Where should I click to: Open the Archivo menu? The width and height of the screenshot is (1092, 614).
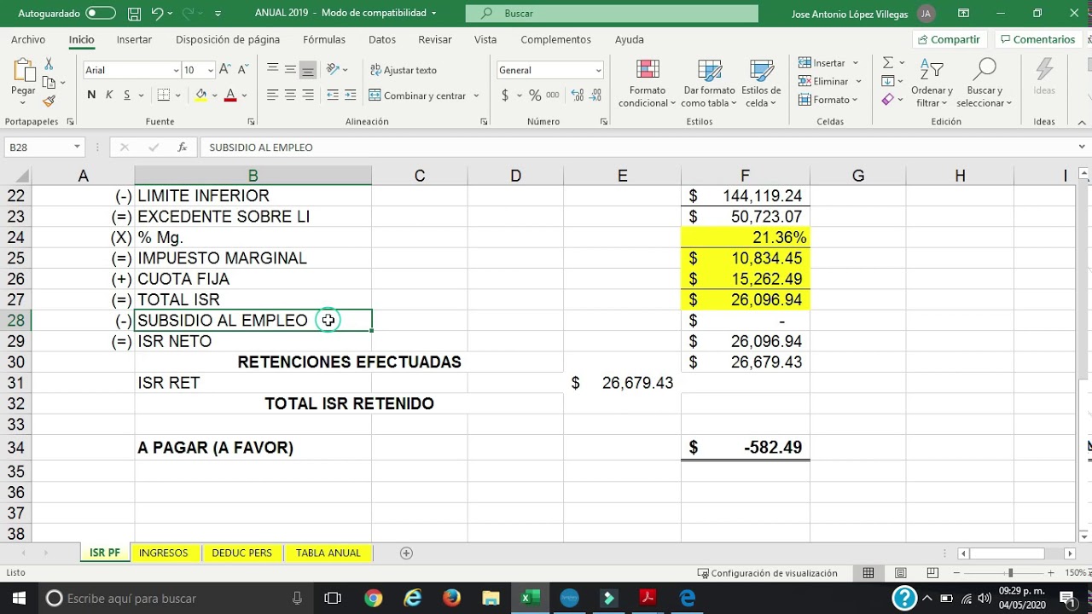click(28, 39)
